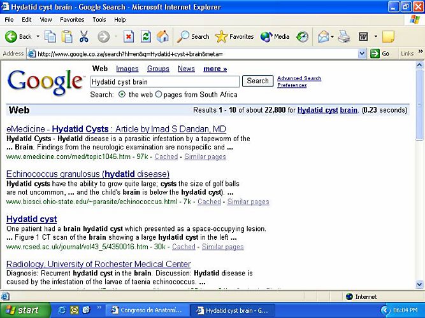Click the third quick launch icon
Screen dimensions: 425x318
(86, 310)
